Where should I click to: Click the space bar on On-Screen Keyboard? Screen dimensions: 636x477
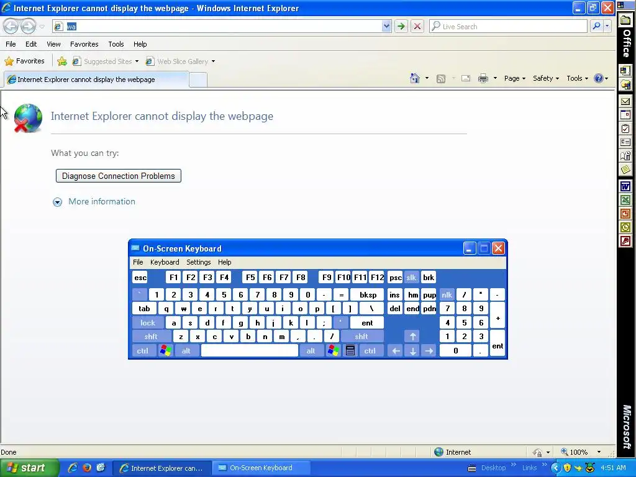pyautogui.click(x=250, y=350)
